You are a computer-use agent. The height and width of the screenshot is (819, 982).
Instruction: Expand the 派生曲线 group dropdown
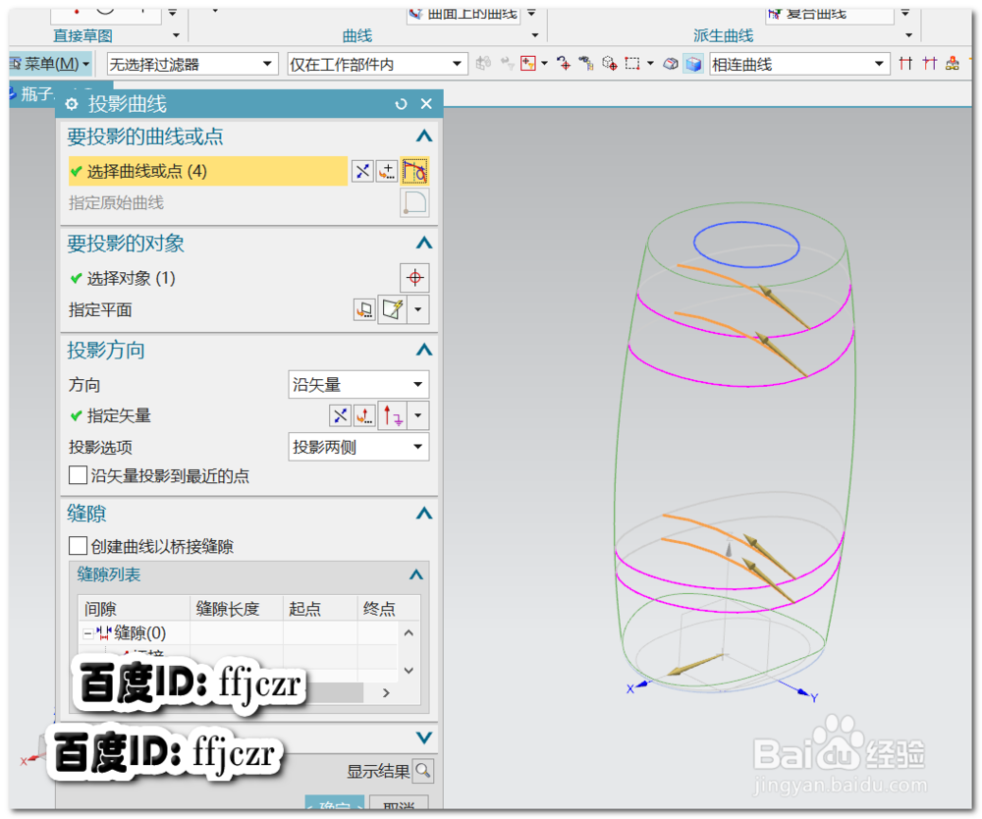click(x=908, y=35)
